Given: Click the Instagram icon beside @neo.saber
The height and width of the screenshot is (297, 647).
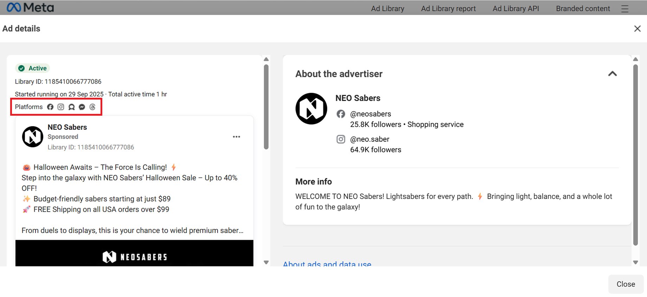Looking at the screenshot, I should (341, 139).
